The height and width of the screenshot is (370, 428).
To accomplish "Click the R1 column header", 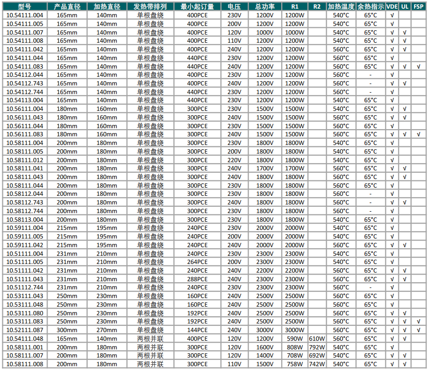I will (x=295, y=7).
